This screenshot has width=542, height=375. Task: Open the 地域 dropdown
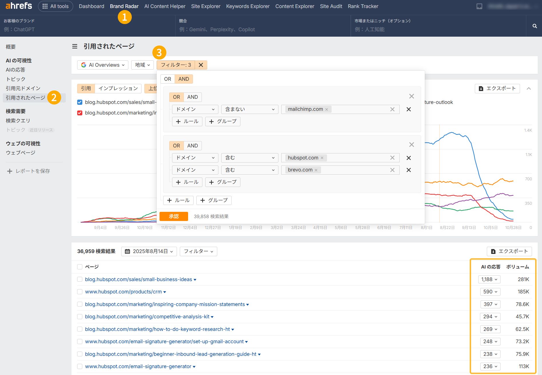click(x=142, y=65)
